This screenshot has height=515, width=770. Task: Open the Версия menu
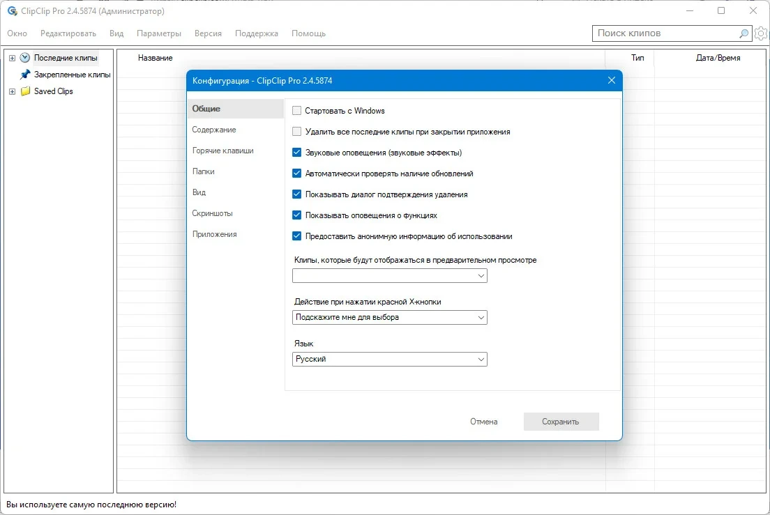[208, 33]
